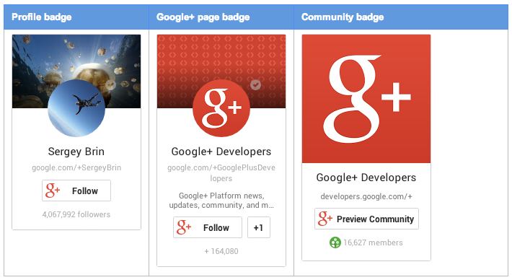This screenshot has height=280, width=512.
Task: Click the green community members icon
Action: 335,242
